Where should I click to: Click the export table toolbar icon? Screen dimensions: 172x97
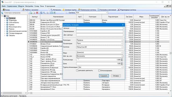tap(55, 13)
